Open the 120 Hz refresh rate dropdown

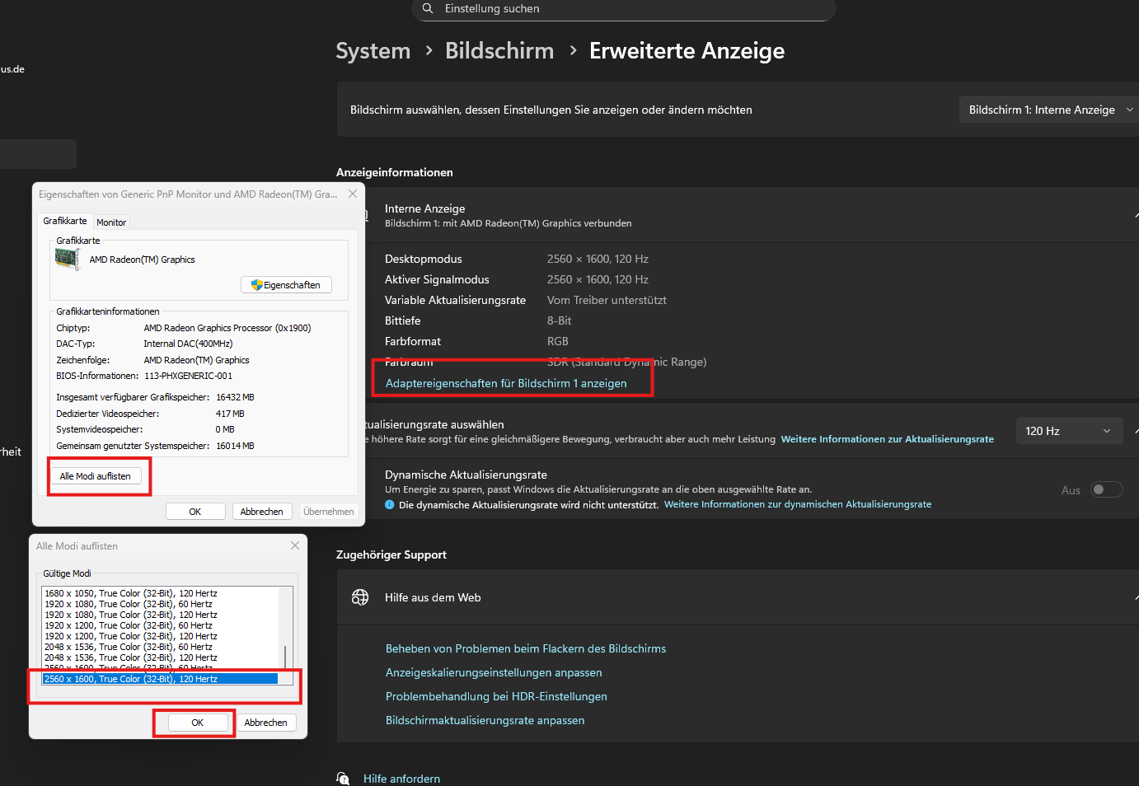point(1069,431)
